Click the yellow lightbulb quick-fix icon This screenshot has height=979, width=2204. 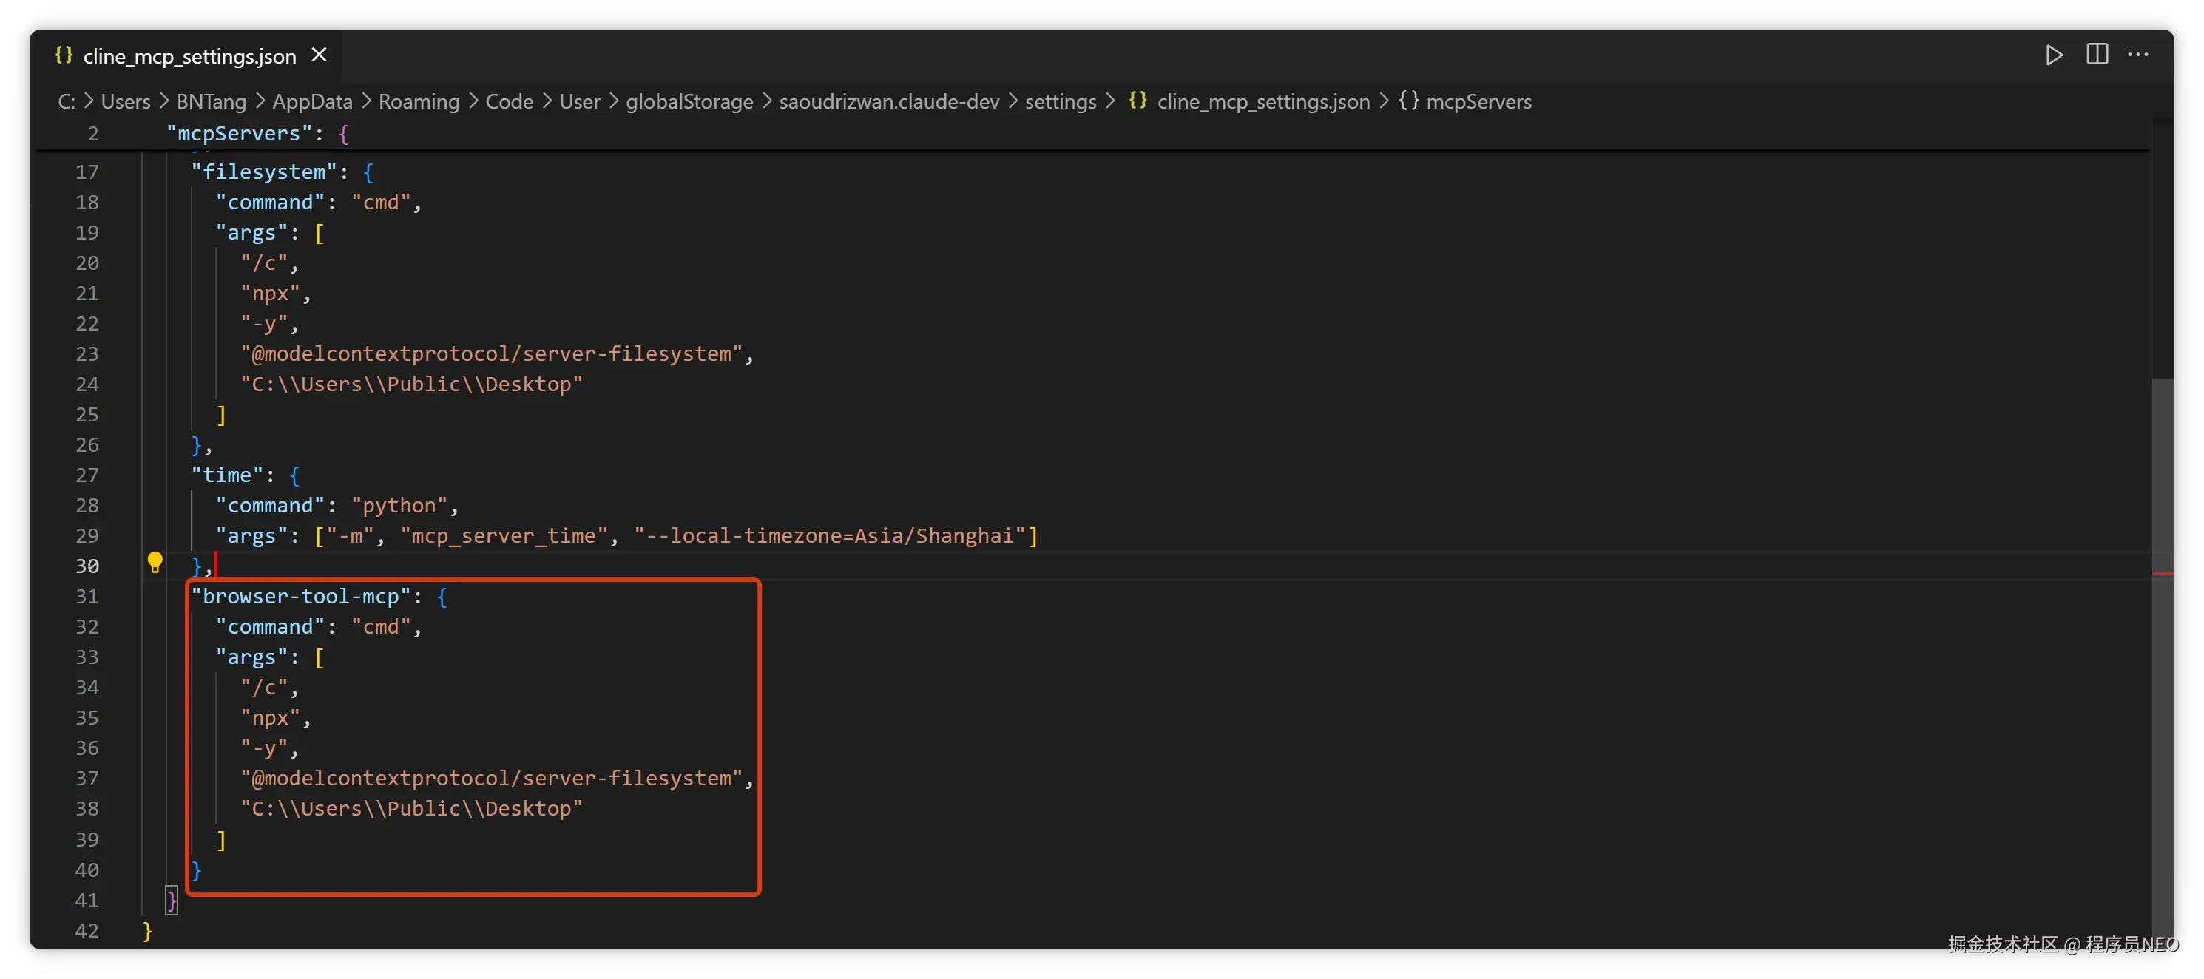point(155,563)
